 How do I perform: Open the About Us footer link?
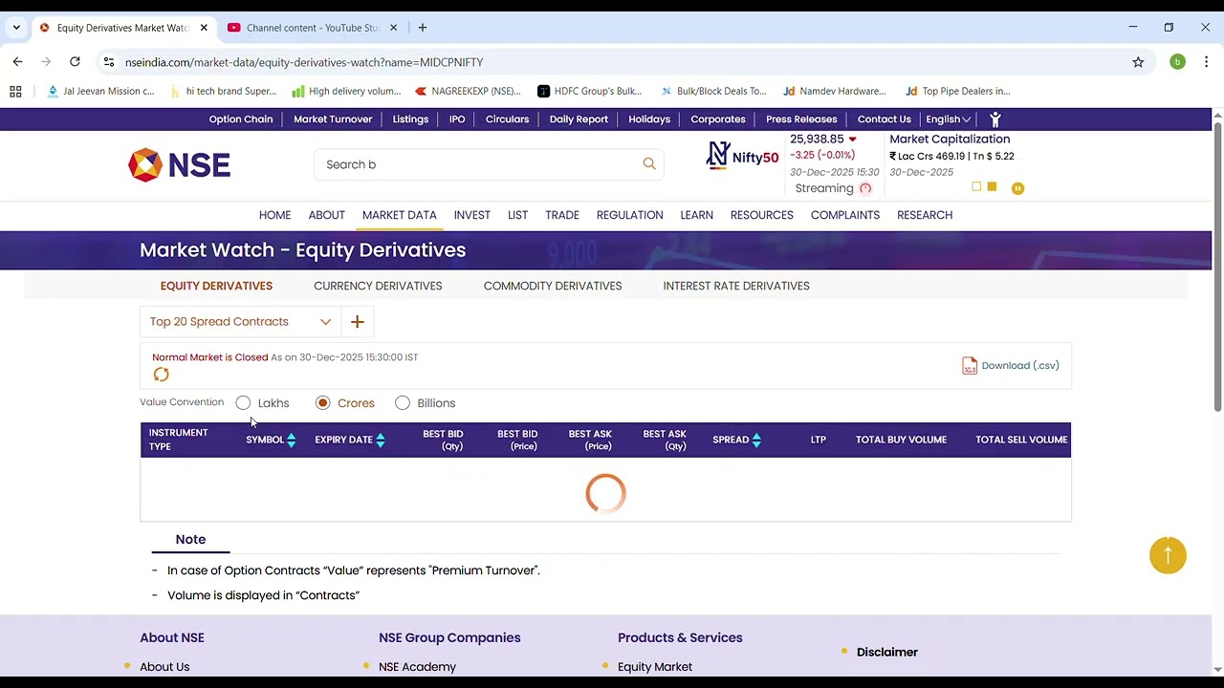point(164,667)
